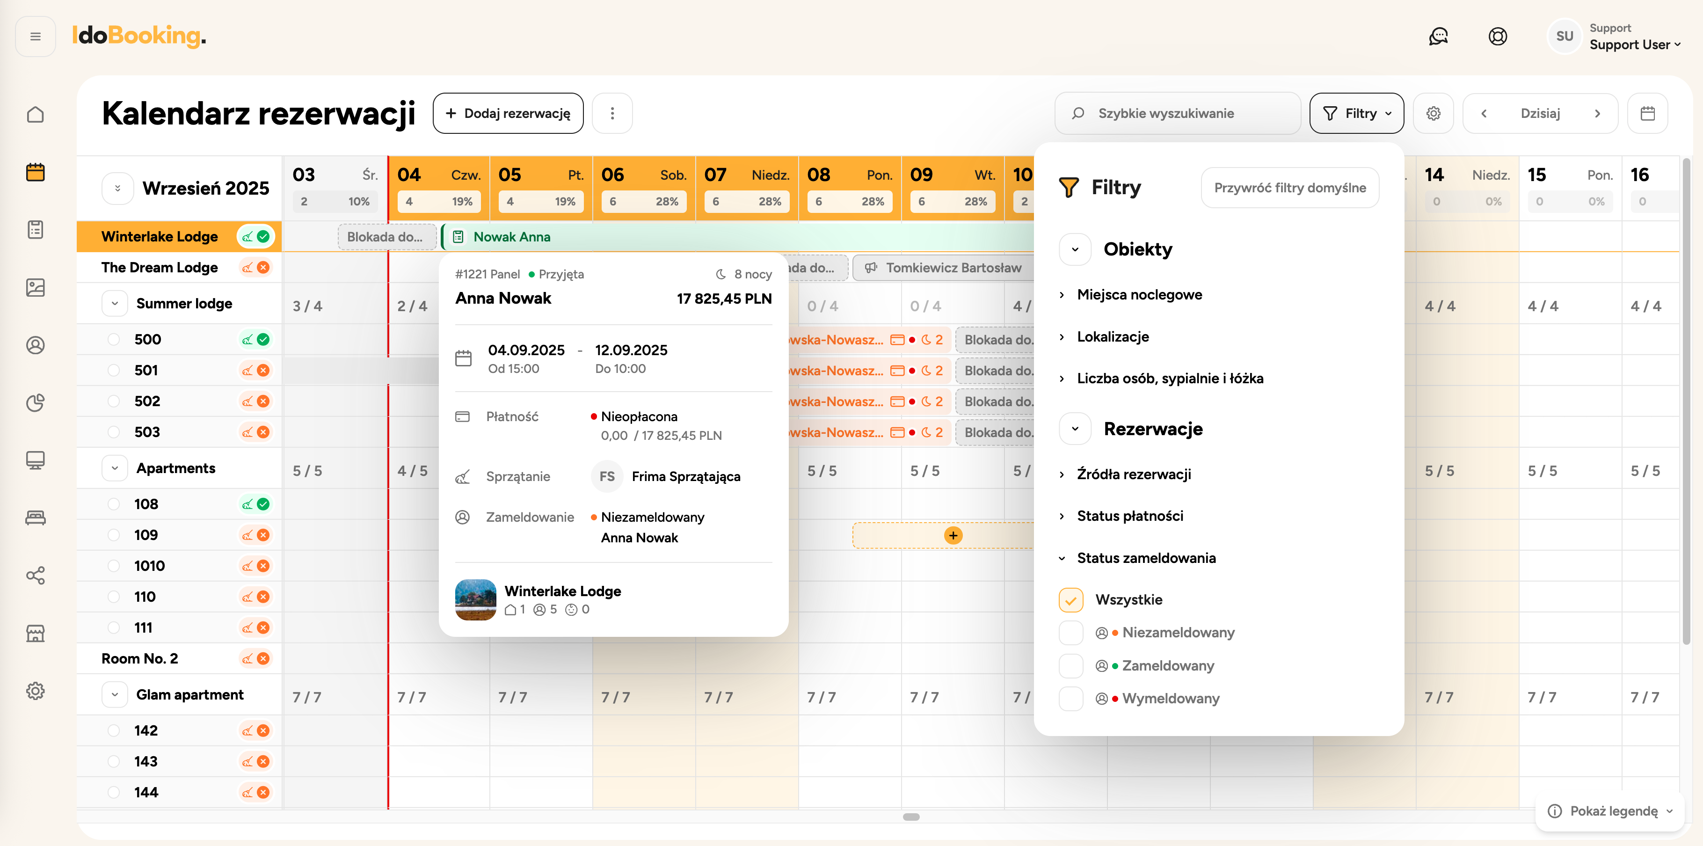
Task: Check the Niezameldowany filter checkbox
Action: point(1070,633)
